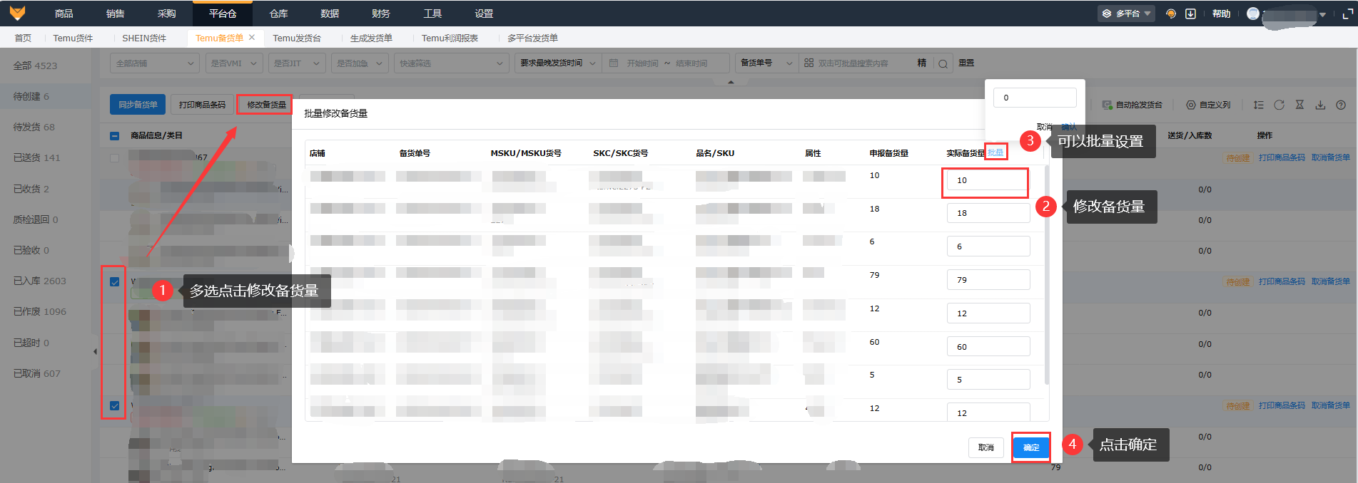This screenshot has height=483, width=1358.
Task: Open the 仓库 menu
Action: 279,14
